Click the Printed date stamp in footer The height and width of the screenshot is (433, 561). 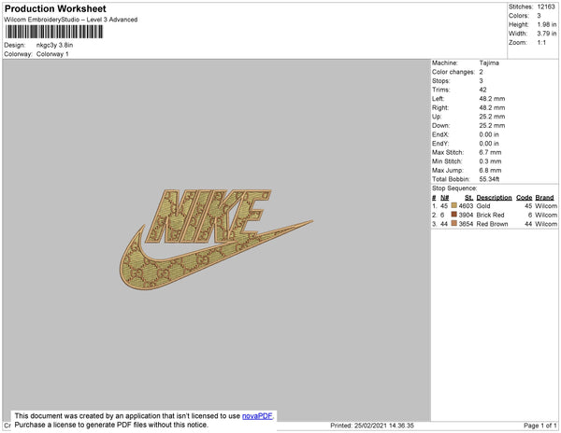pos(372,426)
